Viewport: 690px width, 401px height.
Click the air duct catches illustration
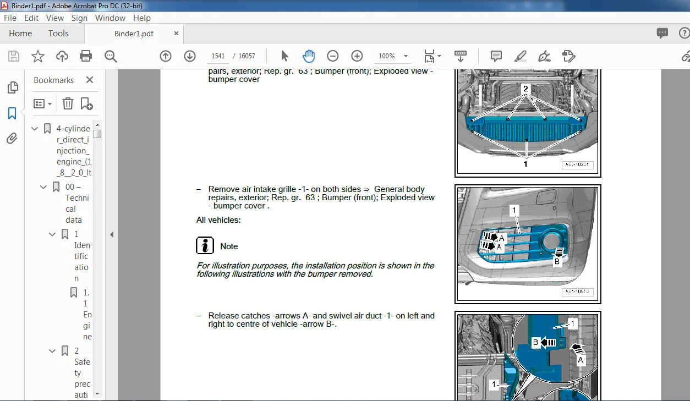pyautogui.click(x=528, y=356)
